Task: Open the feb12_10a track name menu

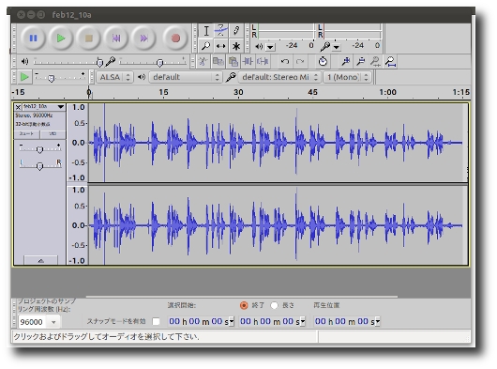Action: pyautogui.click(x=43, y=106)
